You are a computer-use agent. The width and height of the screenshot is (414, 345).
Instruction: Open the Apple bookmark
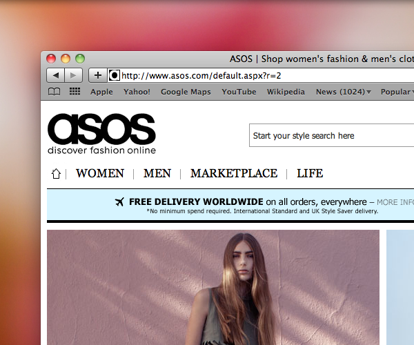(x=101, y=92)
